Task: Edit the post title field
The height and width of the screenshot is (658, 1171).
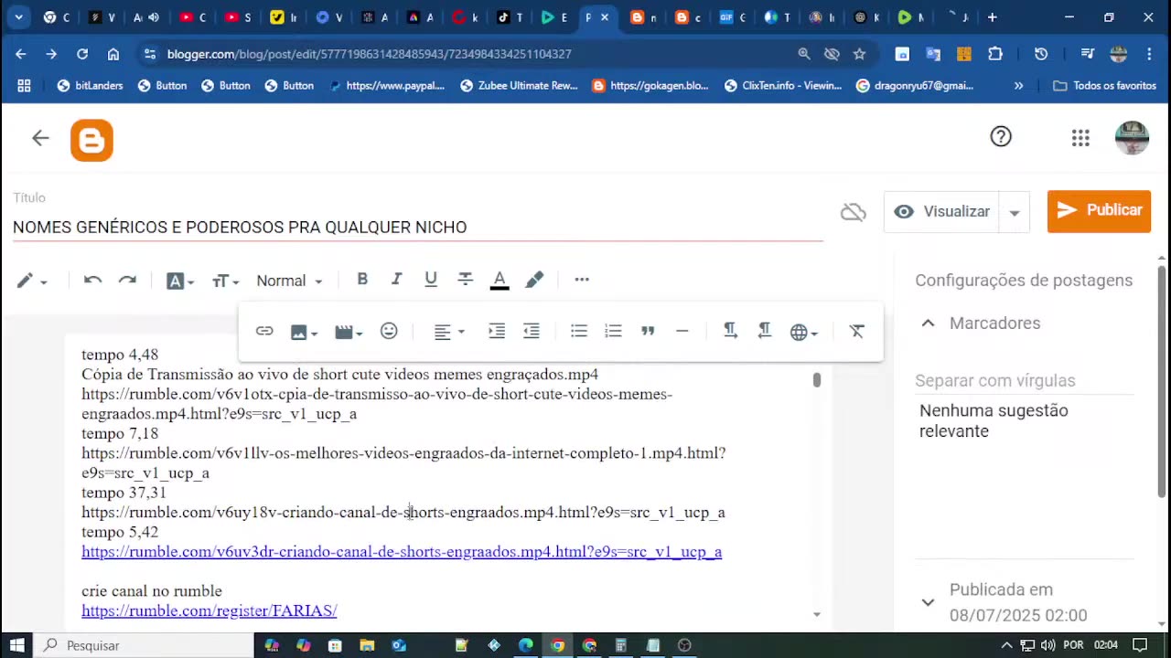Action: click(418, 227)
